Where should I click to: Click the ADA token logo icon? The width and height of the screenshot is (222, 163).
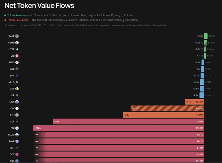(17, 161)
